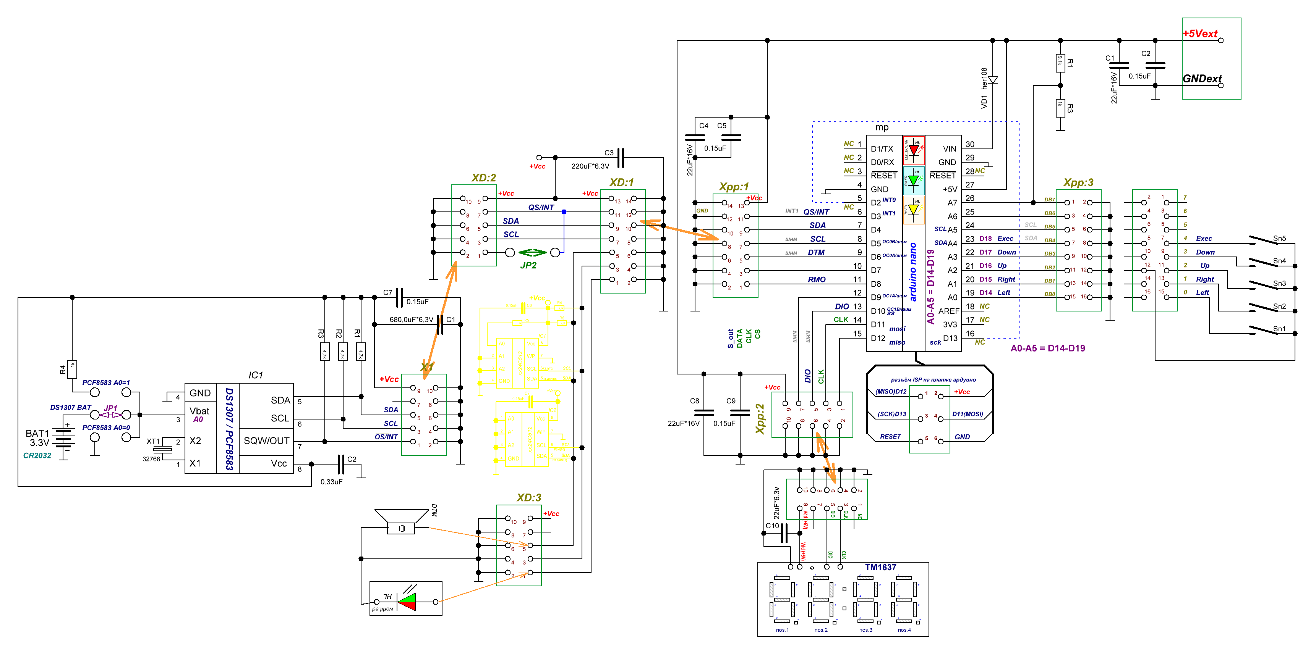
Task: Click the IC1 chip designator
Action: coord(255,375)
